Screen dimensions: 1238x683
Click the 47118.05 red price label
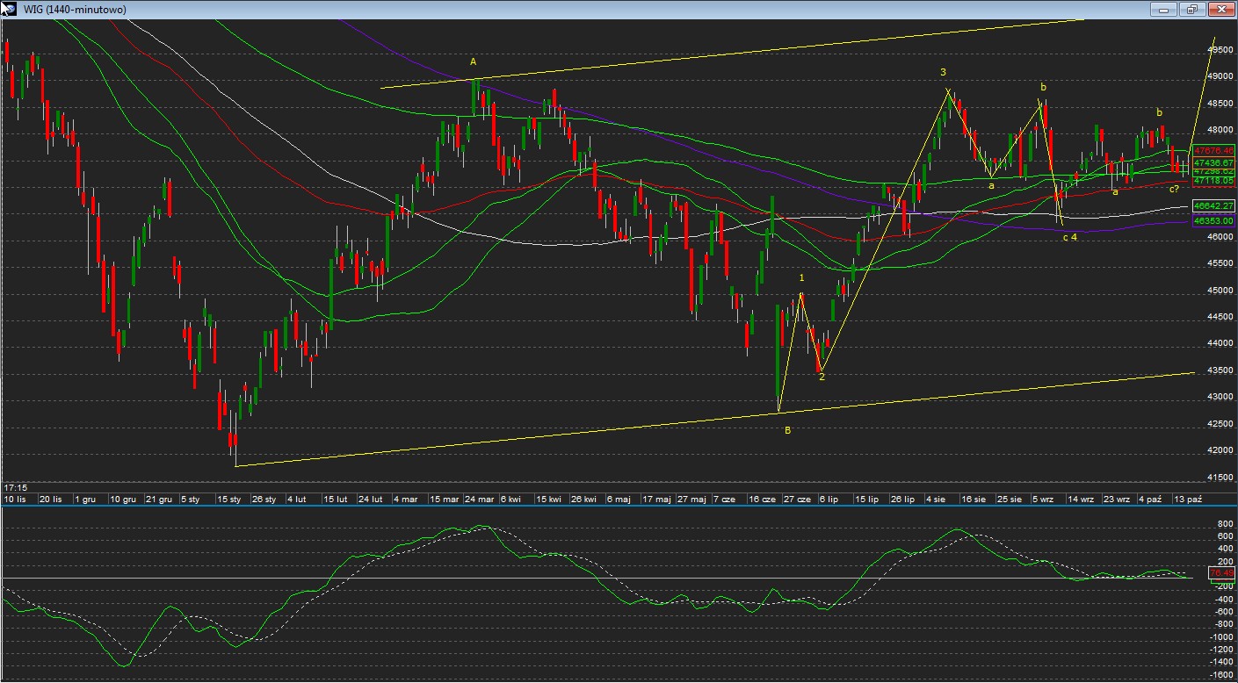[1213, 180]
